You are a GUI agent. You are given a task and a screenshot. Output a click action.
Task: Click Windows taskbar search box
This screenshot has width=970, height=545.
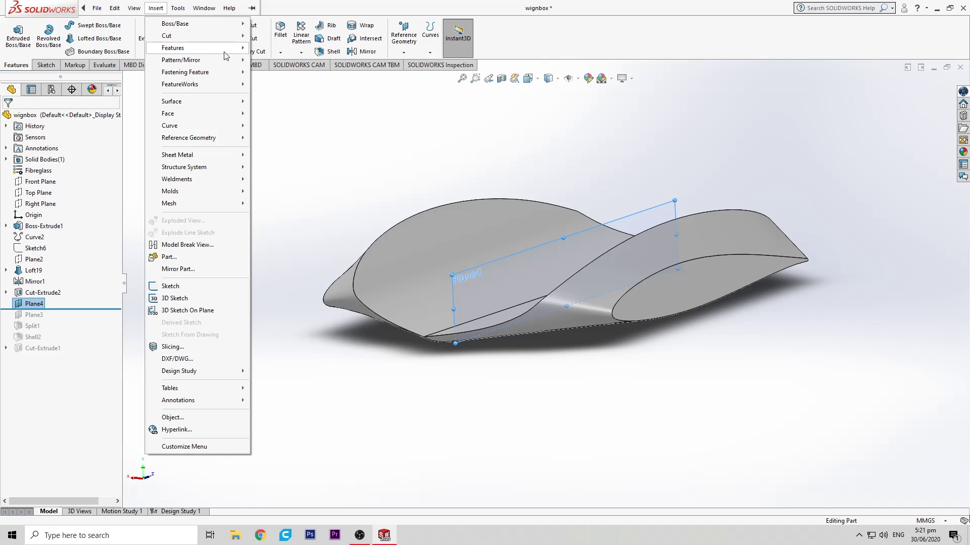point(111,535)
